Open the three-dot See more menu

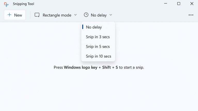pos(191,15)
